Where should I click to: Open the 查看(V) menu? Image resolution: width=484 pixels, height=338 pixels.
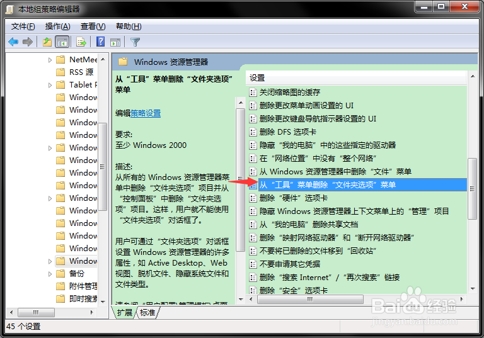click(x=93, y=26)
